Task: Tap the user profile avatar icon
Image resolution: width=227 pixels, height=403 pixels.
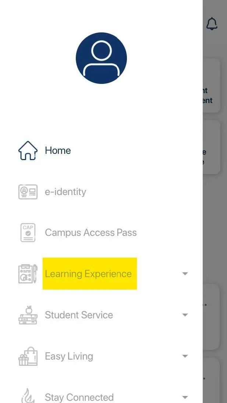Action: click(x=102, y=58)
